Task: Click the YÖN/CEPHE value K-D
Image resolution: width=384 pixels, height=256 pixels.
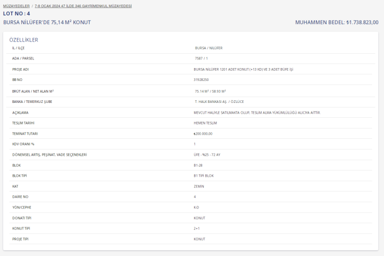Action: pyautogui.click(x=196, y=207)
